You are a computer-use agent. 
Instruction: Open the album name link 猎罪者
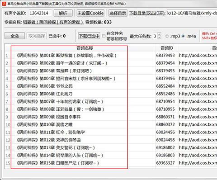[x=53, y=22]
